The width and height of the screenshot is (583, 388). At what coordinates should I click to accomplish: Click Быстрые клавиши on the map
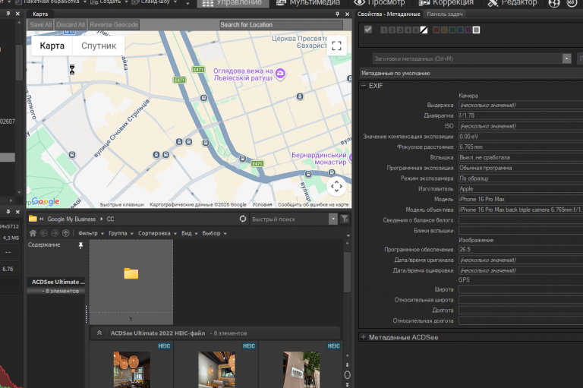[121, 204]
